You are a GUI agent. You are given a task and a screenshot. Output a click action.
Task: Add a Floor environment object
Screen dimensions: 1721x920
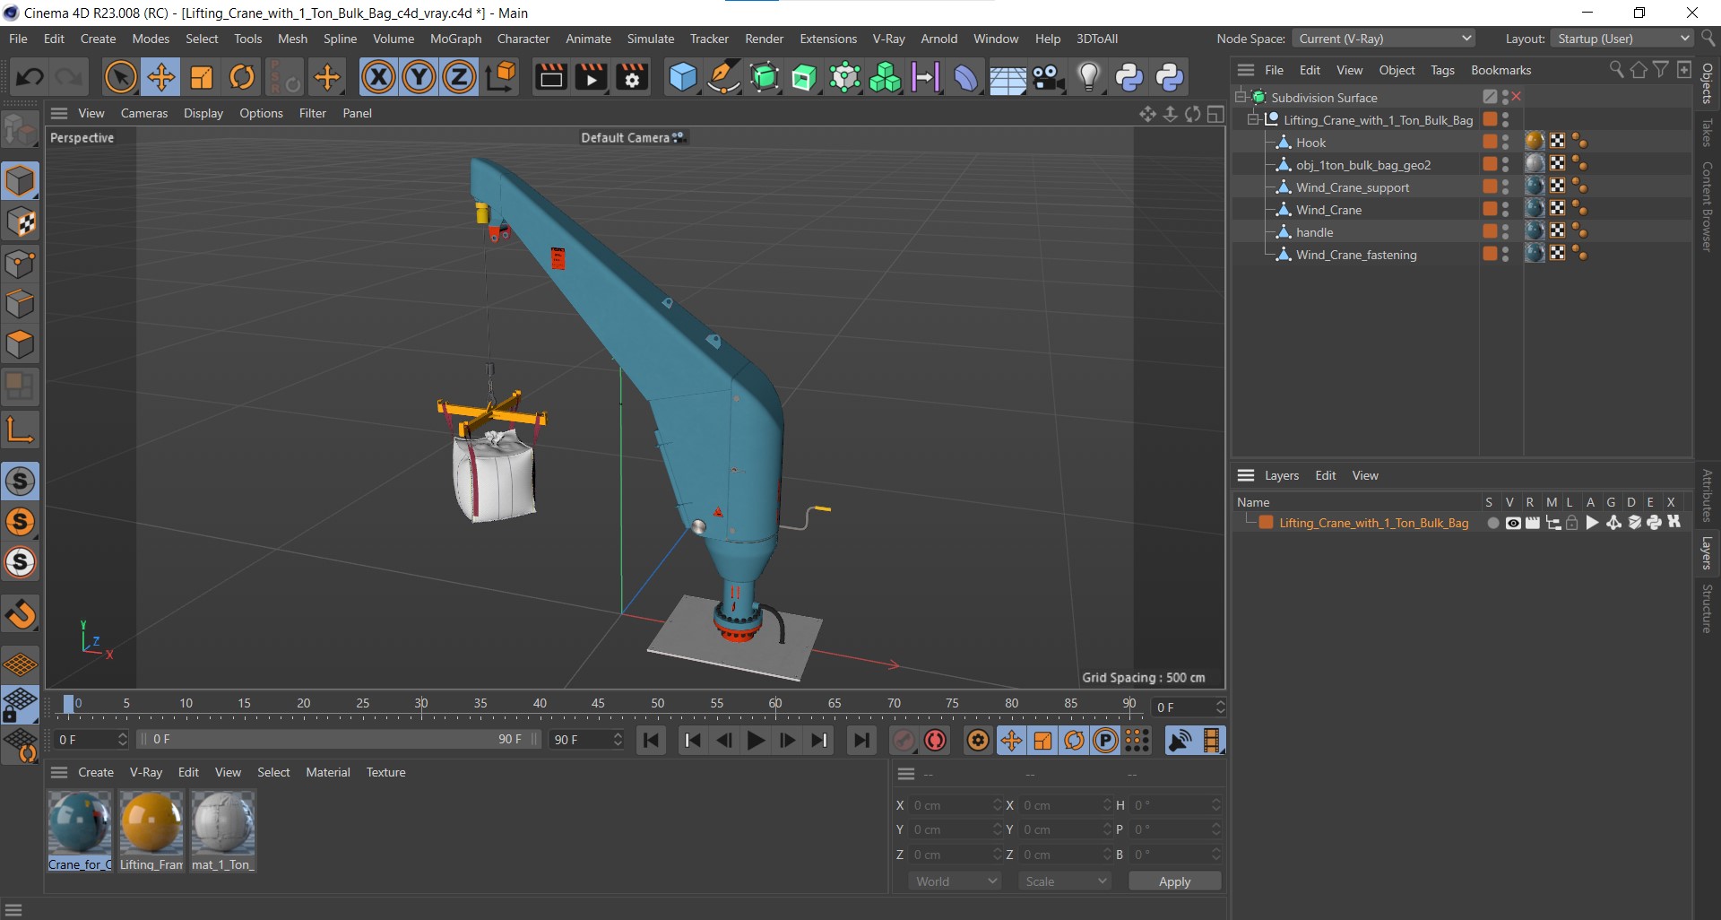coord(1008,77)
